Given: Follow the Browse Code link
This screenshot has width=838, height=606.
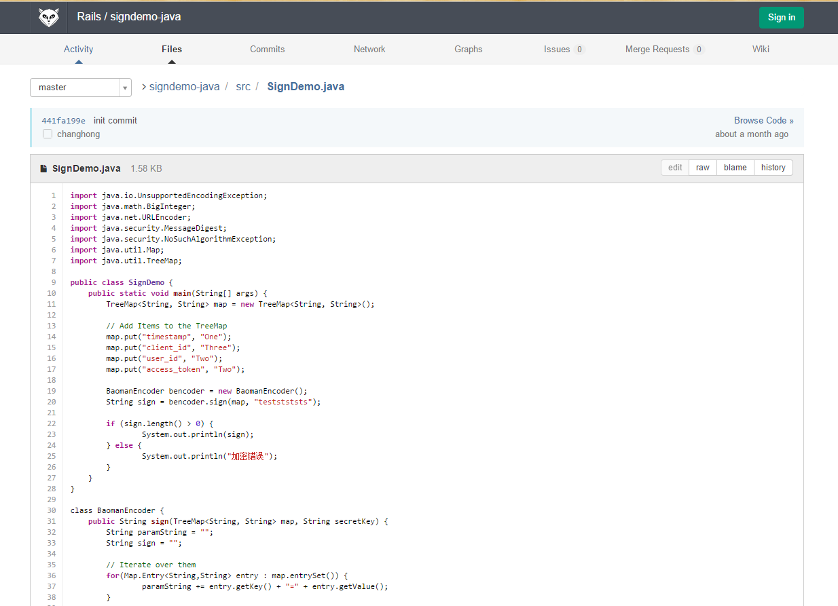Looking at the screenshot, I should click(x=764, y=120).
